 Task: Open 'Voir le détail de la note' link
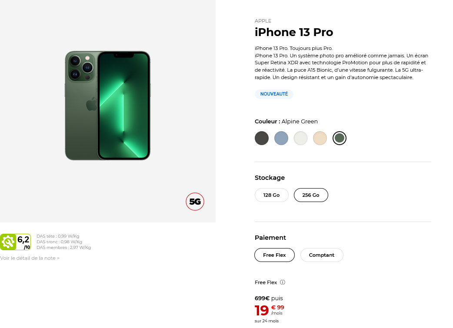[x=30, y=258]
